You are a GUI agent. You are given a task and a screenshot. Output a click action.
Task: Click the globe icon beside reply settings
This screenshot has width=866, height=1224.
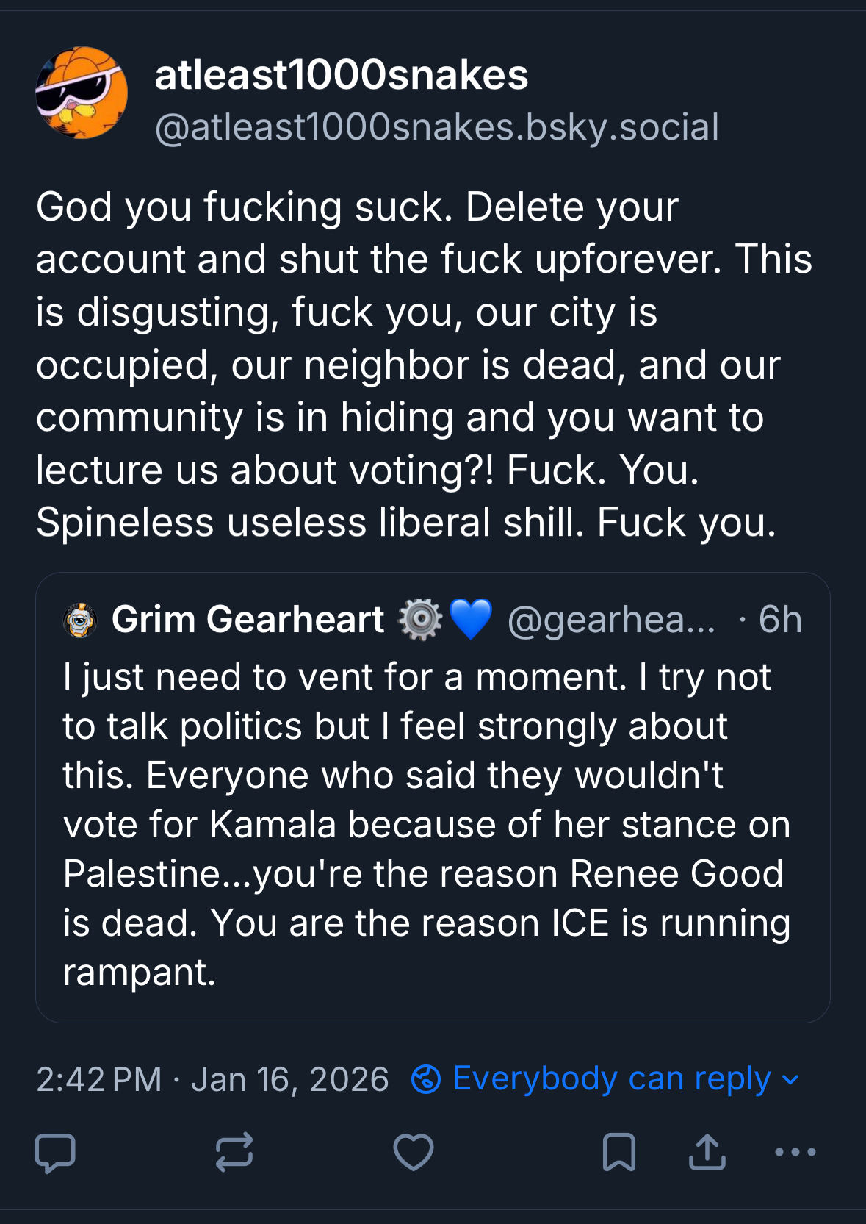[426, 1080]
